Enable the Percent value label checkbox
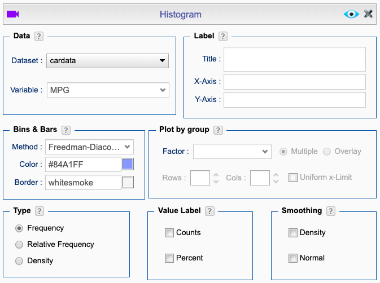This screenshot has width=380, height=283. pos(169,258)
